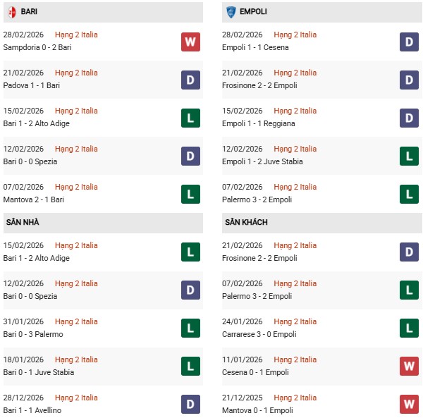This screenshot has height=418, width=423.
Task: Select D badge beside Padova 1-1 Bari
Action: coord(190,80)
